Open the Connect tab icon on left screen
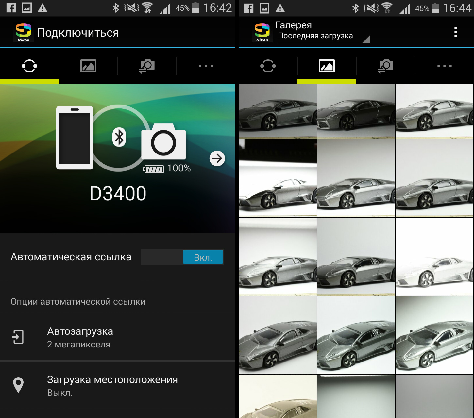This screenshot has height=418, width=474. point(29,66)
